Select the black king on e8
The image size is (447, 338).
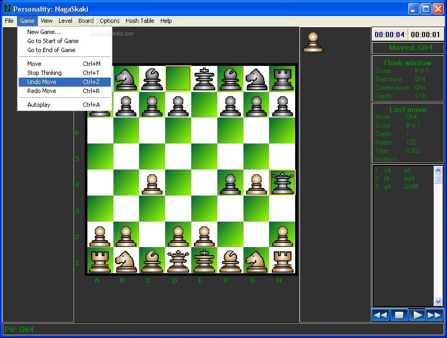click(204, 79)
